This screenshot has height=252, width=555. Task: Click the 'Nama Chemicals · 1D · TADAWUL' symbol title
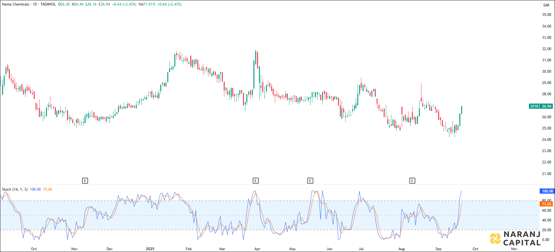coord(29,4)
